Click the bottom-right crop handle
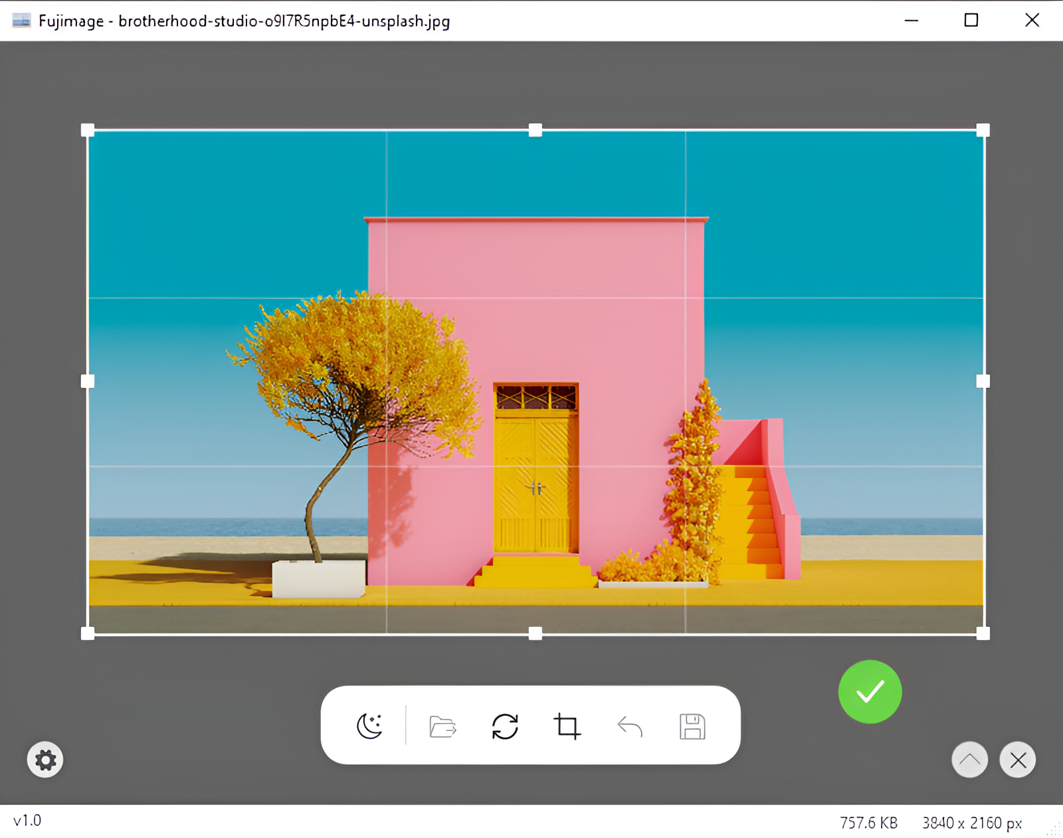Image resolution: width=1063 pixels, height=838 pixels. click(x=983, y=633)
